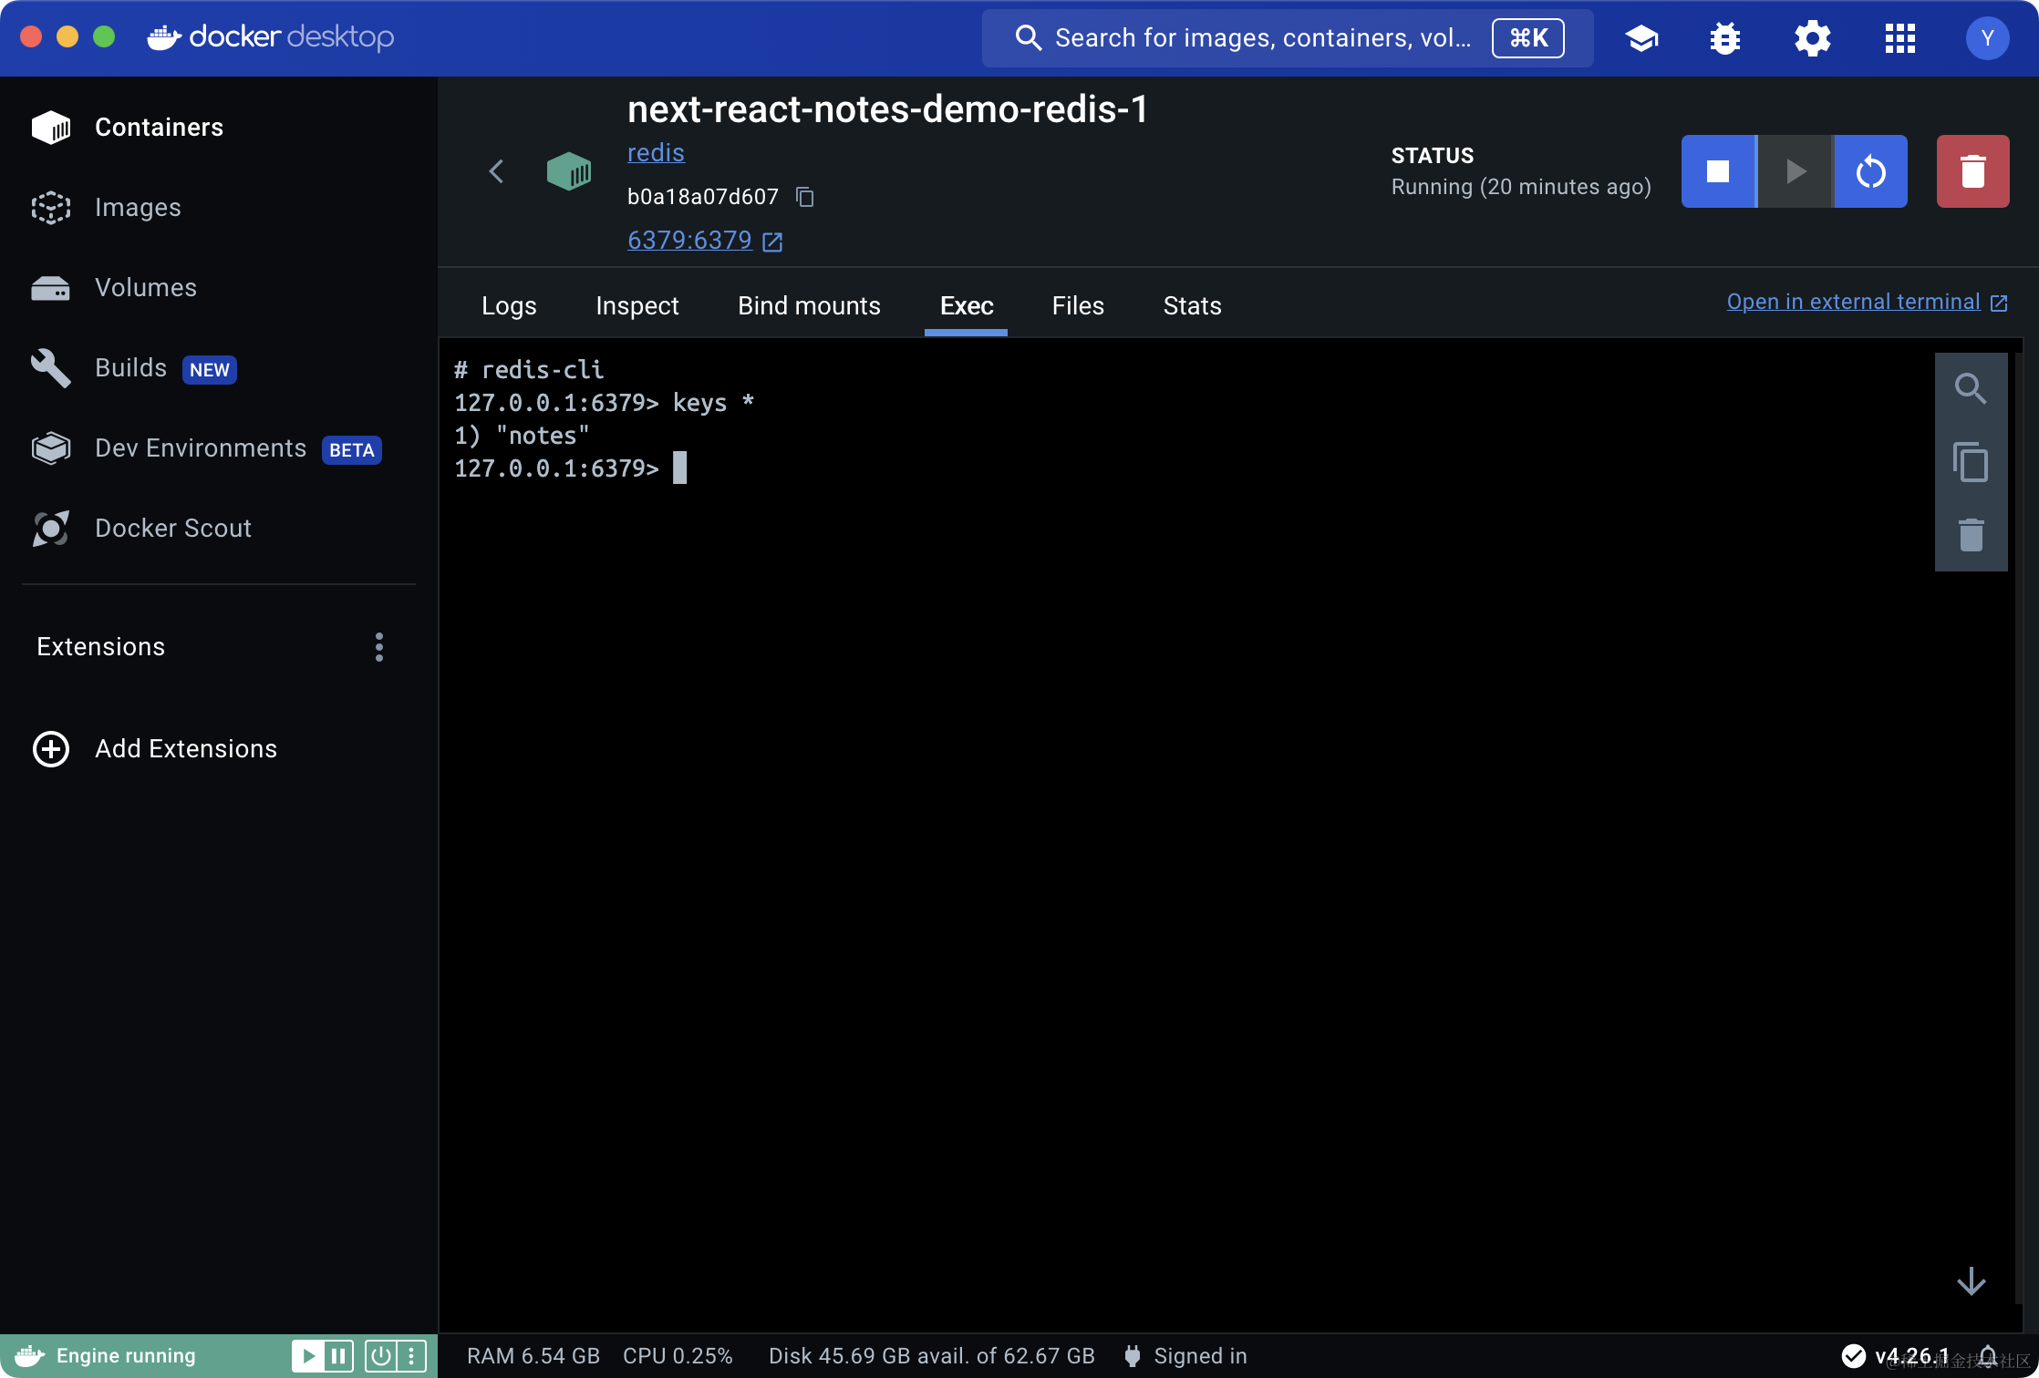
Task: Switch to the Logs tab
Action: tap(509, 306)
